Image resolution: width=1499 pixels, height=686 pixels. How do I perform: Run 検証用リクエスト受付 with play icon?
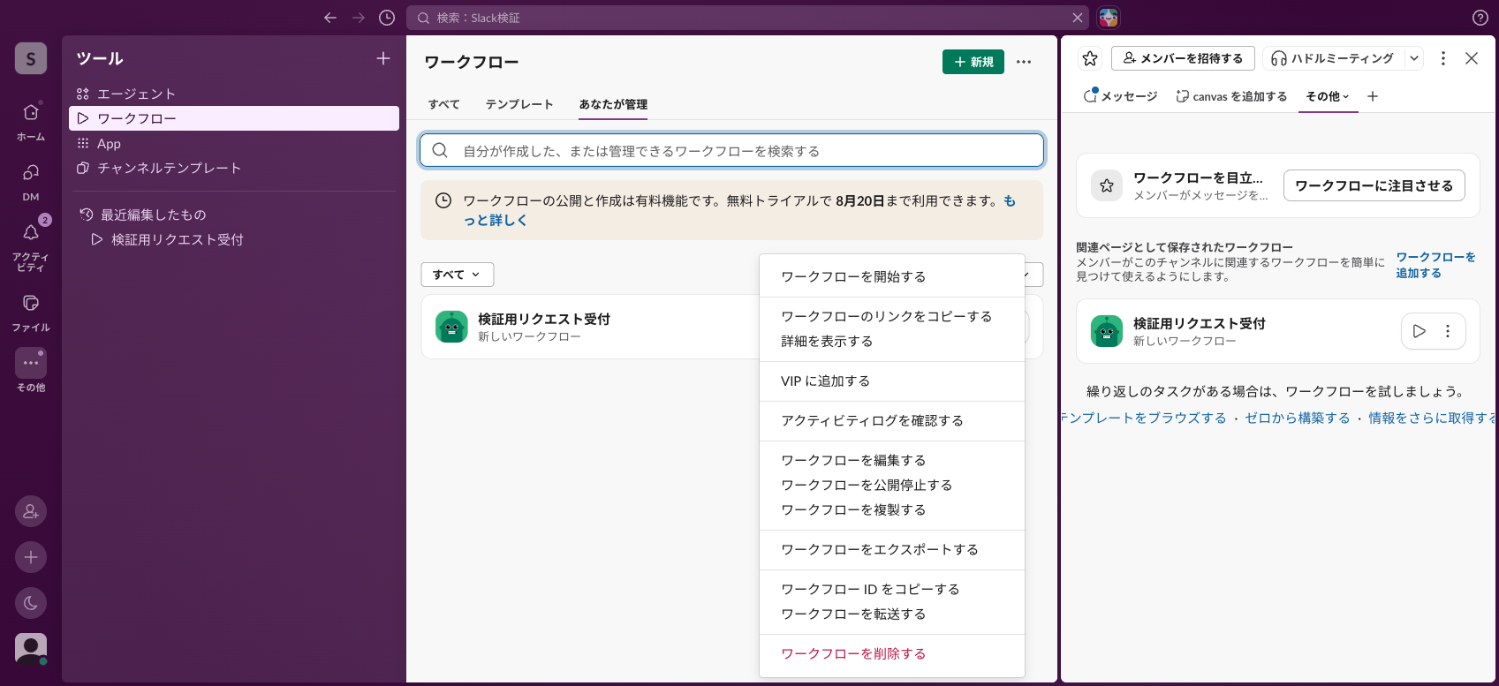[1420, 331]
